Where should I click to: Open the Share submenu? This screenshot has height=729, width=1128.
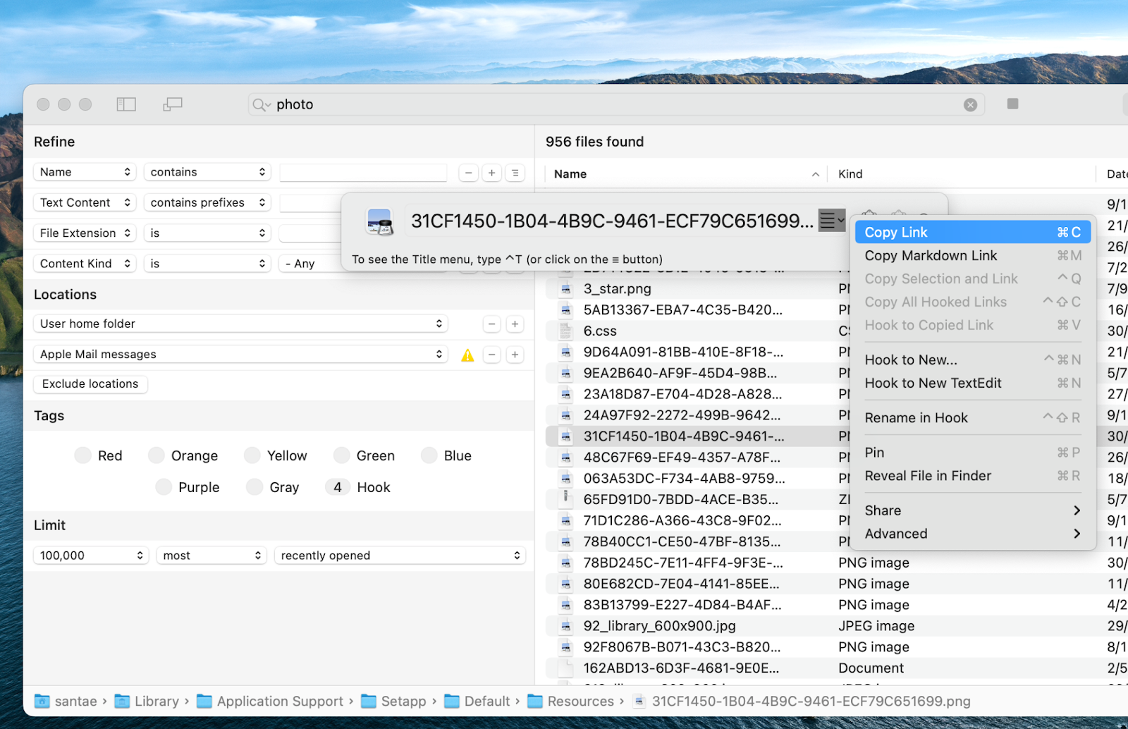pos(973,510)
